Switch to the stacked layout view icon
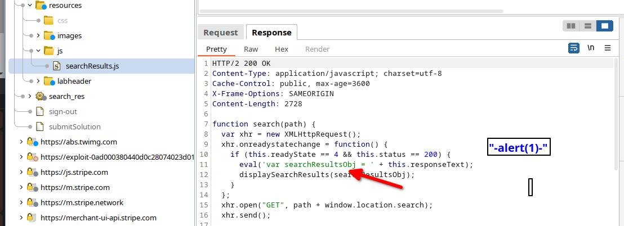Viewport: 624px width, 226px height. (588, 26)
